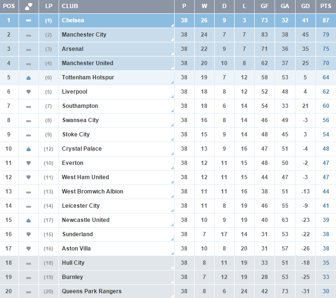Click Everton's down movement arrow
Screen dimensions: 336x298
pos(29,163)
